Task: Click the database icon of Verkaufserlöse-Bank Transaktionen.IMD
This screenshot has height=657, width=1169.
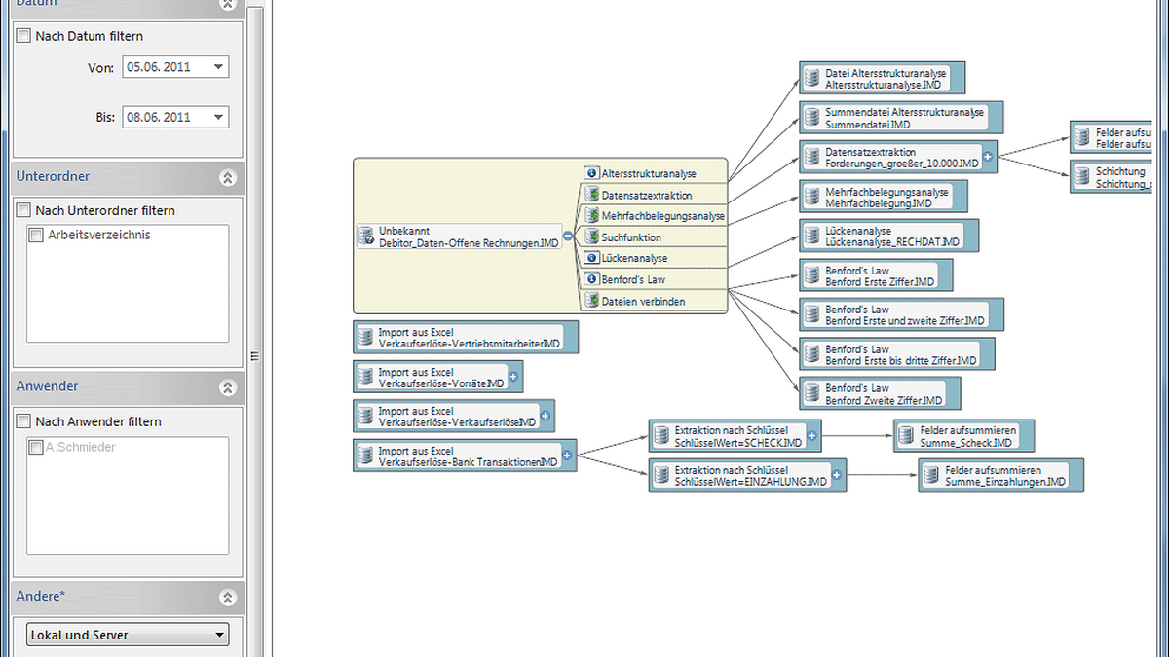Action: [x=365, y=456]
